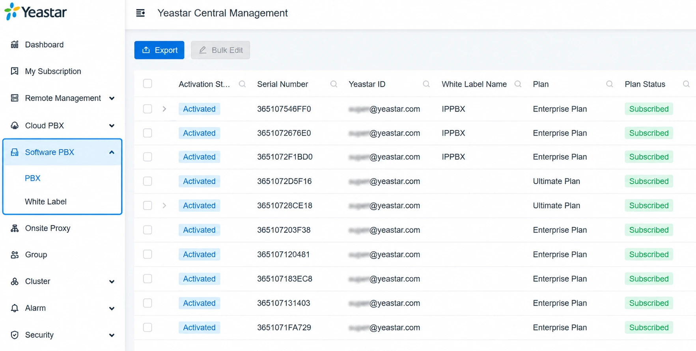Click the Yeastar ID column header
This screenshot has height=351, width=696.
367,84
